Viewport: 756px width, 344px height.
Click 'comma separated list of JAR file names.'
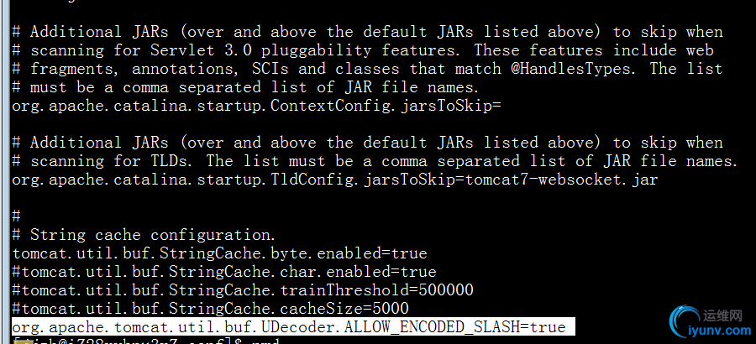click(301, 88)
